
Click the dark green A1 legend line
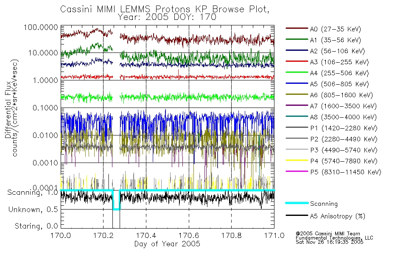[297, 39]
